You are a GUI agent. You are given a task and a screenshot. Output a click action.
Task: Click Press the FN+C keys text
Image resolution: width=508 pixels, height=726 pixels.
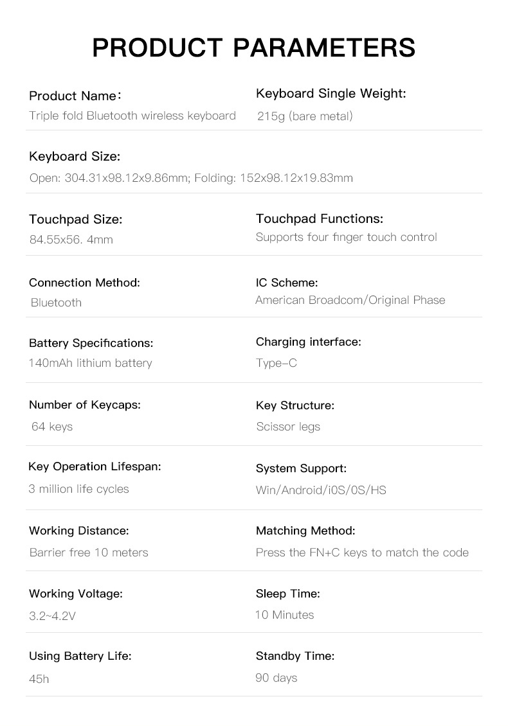click(362, 553)
